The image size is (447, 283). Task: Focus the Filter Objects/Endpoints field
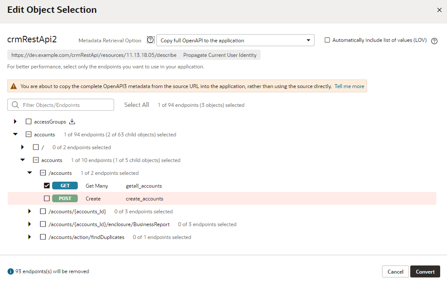[61, 105]
